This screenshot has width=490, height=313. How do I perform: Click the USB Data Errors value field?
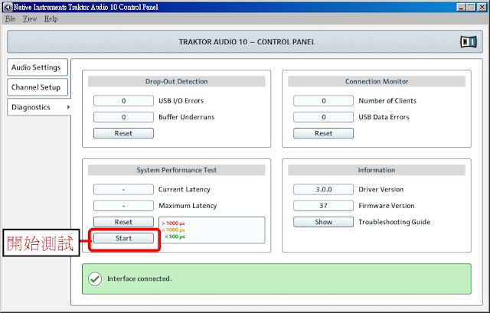tap(323, 117)
